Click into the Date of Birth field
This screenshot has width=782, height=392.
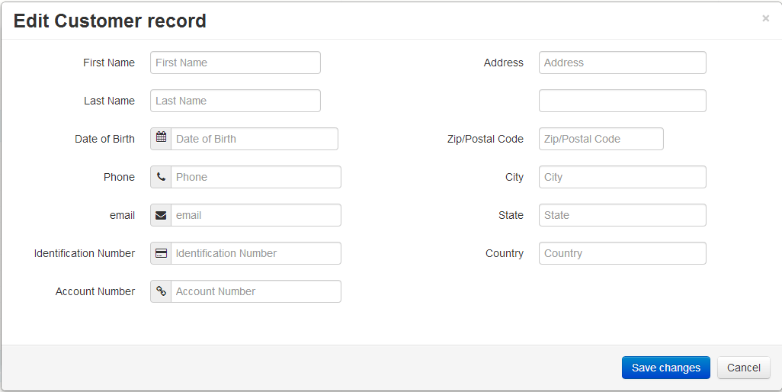point(255,139)
